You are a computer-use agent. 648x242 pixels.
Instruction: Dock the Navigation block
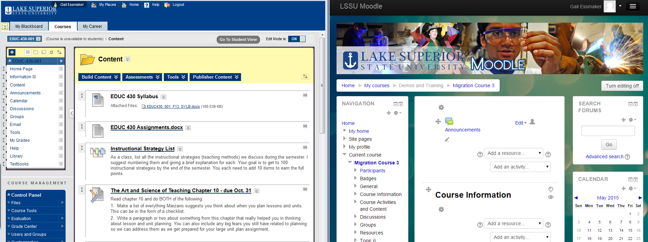pyautogui.click(x=401, y=104)
